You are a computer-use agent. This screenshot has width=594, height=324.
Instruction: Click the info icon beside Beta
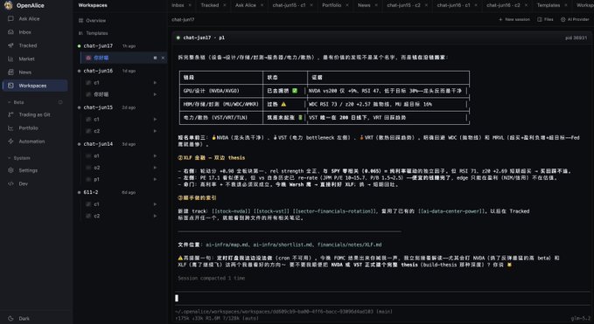click(x=60, y=102)
